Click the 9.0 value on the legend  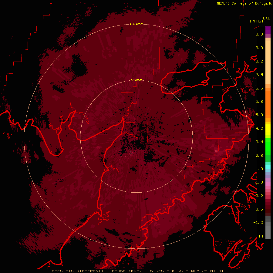259,48
